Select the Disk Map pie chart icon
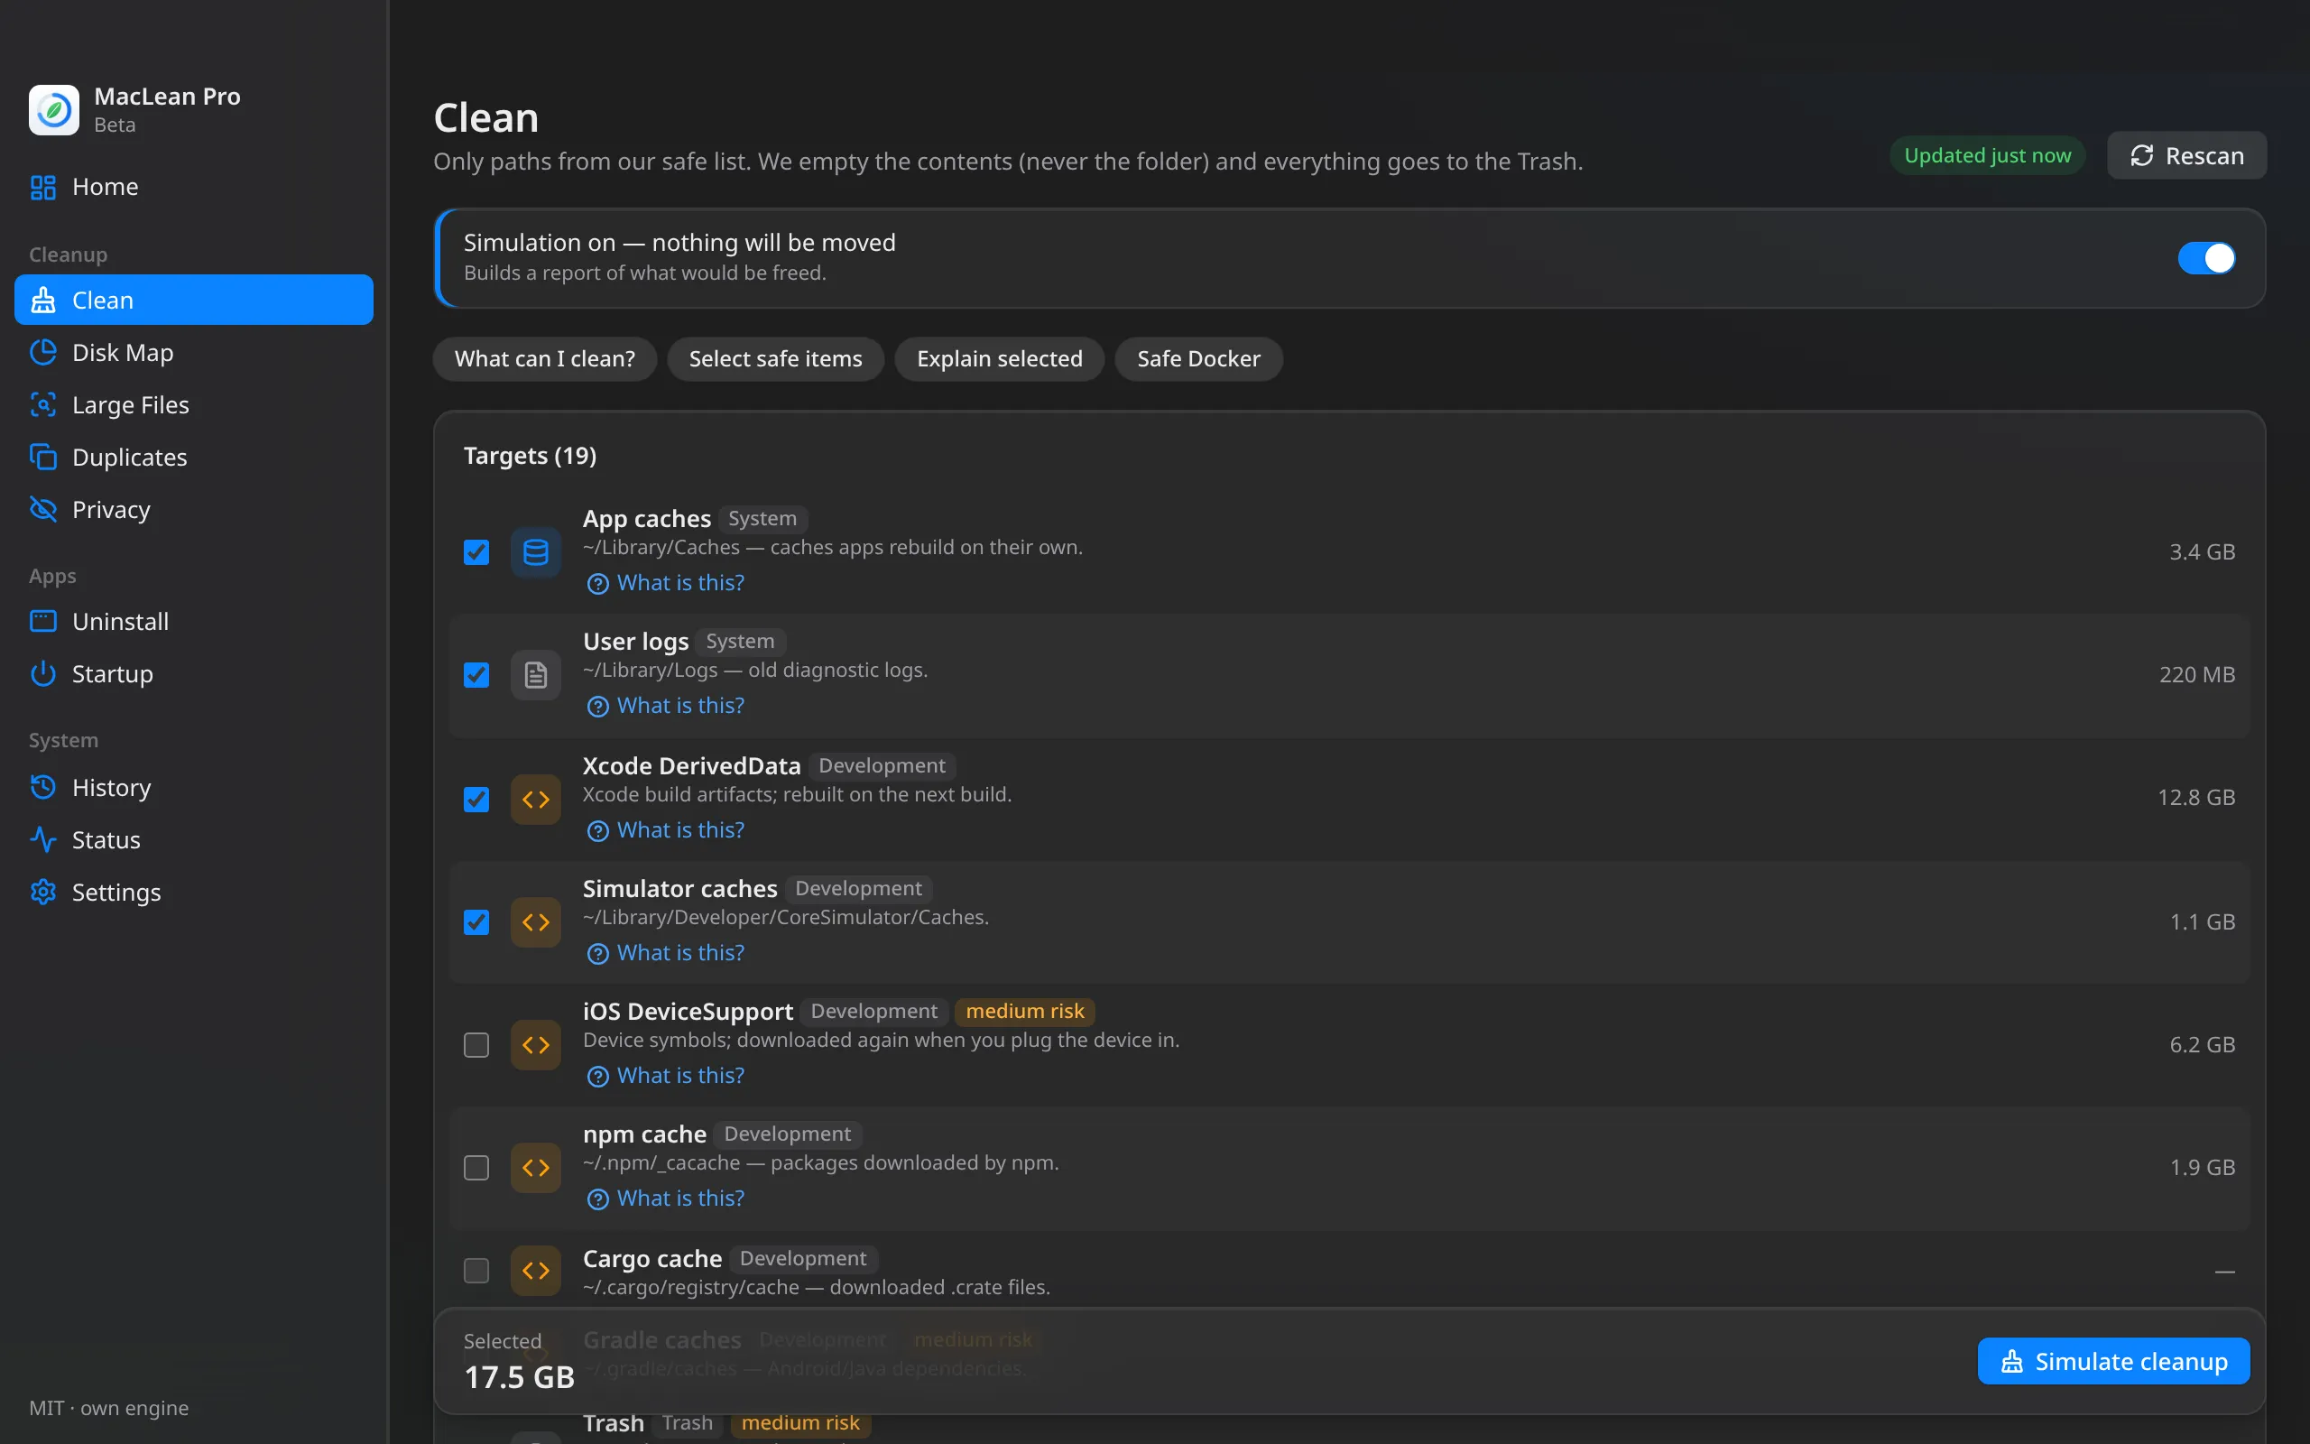Viewport: 2310px width, 1444px height. click(43, 352)
